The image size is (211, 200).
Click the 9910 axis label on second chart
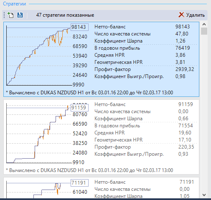click(79, 162)
